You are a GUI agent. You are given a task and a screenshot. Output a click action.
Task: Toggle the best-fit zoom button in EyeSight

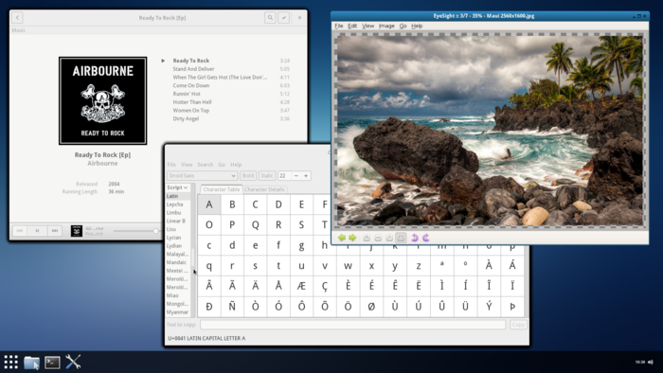[401, 238]
